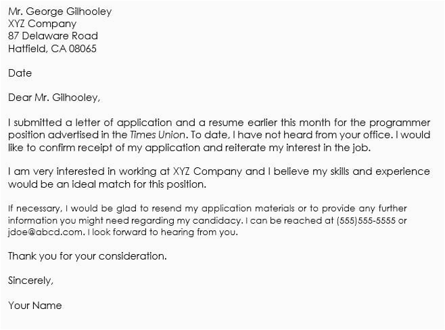
Task: Click the XYZ Company address line
Action: coord(42,24)
